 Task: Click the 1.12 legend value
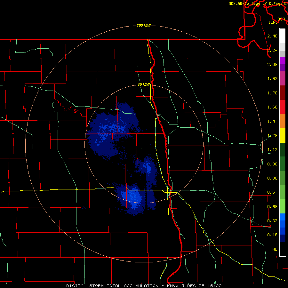272,150
